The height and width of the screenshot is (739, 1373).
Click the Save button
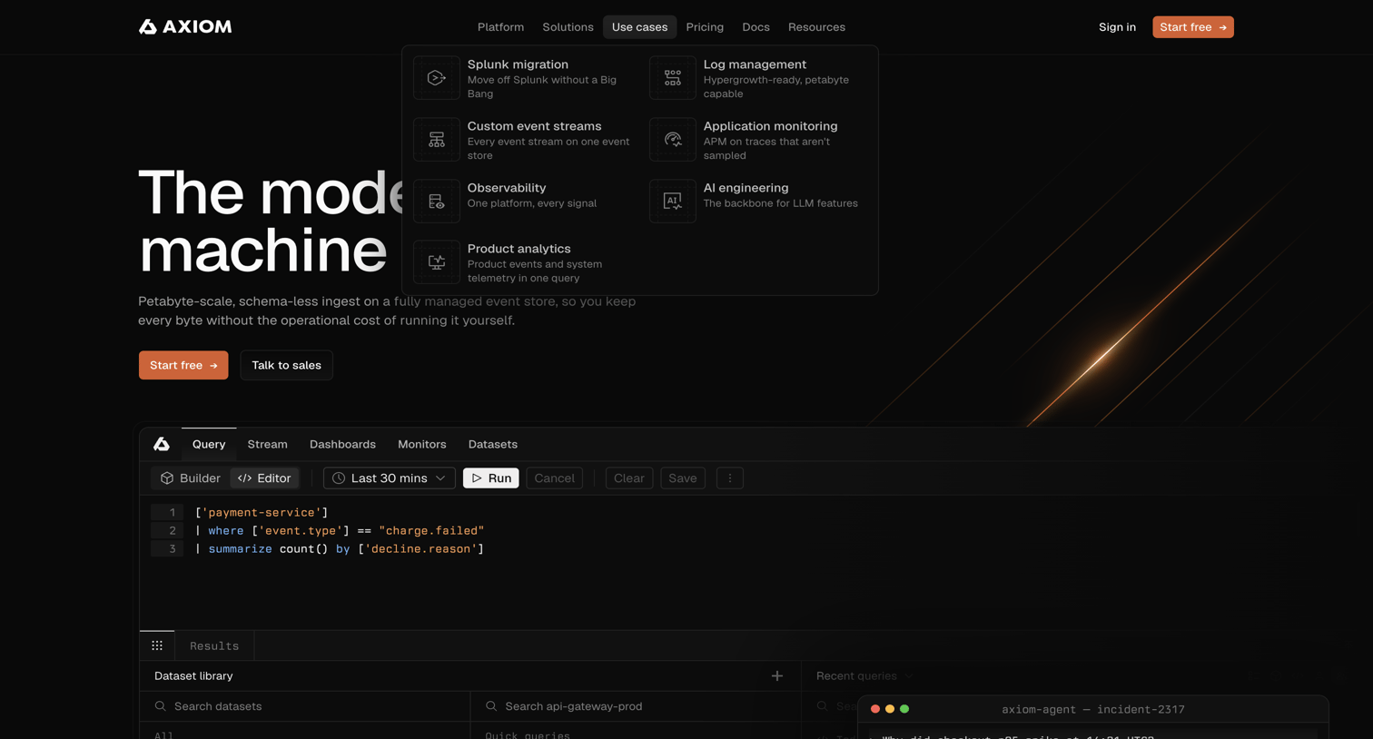[x=683, y=478]
